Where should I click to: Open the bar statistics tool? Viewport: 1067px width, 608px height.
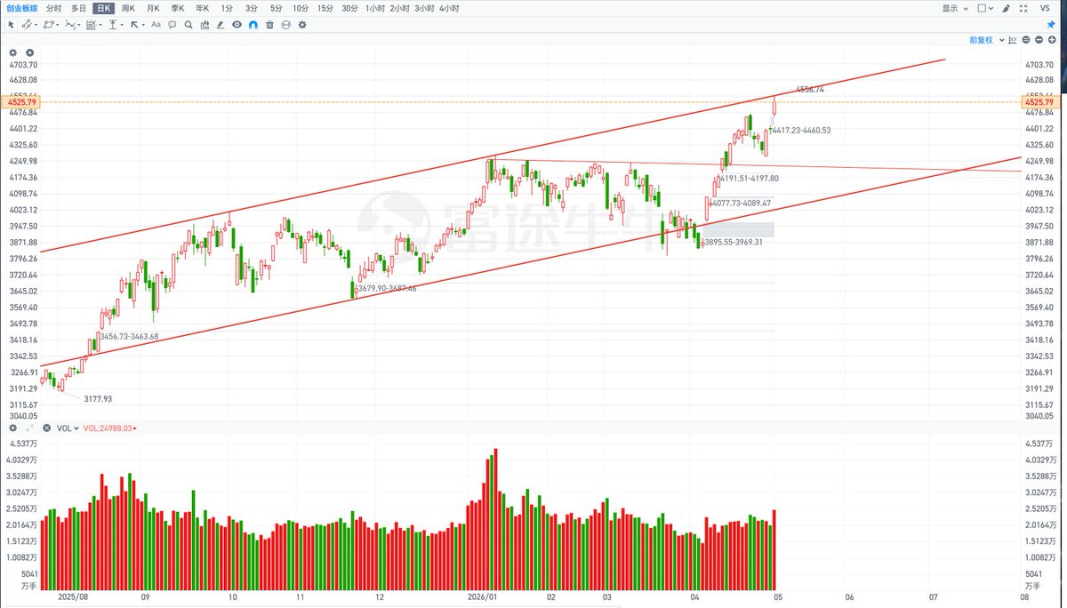205,25
